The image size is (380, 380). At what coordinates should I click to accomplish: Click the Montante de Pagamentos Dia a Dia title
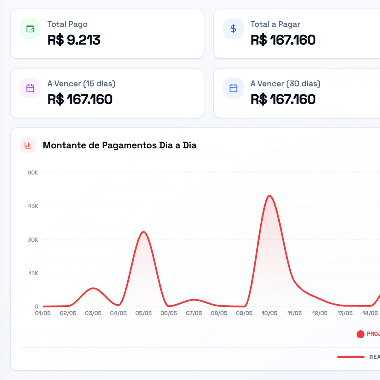[x=120, y=145]
